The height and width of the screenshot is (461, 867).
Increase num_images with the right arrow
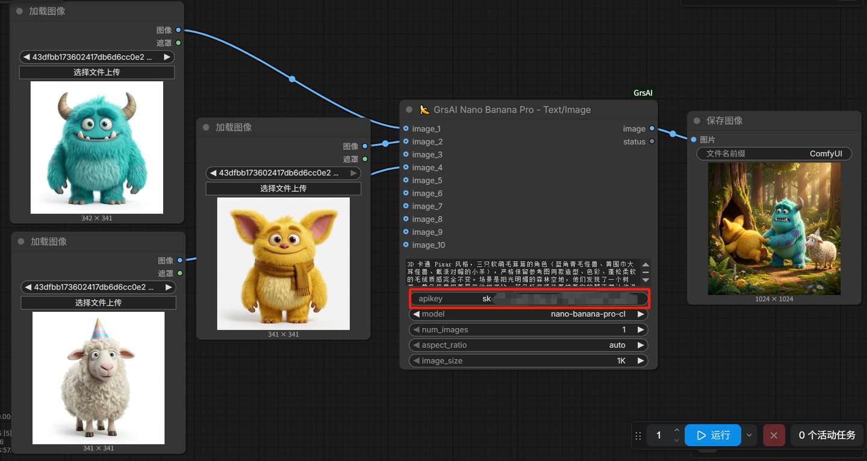click(641, 330)
